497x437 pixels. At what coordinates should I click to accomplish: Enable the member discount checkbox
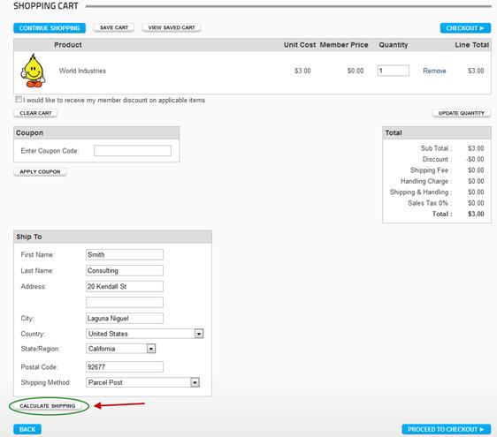pos(19,100)
